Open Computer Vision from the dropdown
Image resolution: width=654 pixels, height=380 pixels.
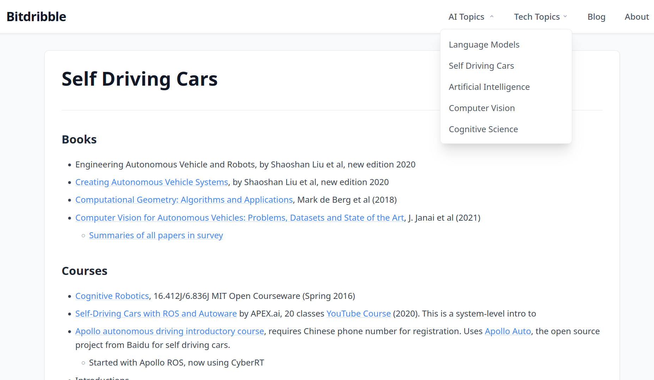(x=482, y=108)
